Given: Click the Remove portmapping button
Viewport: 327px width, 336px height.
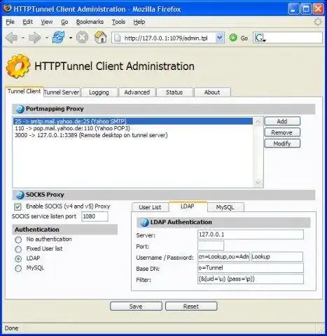Looking at the screenshot, I should [282, 132].
